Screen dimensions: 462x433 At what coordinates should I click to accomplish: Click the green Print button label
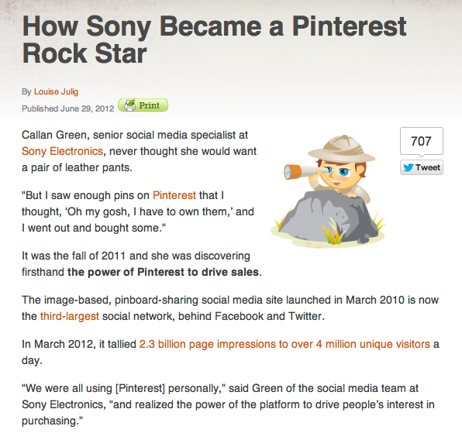150,105
